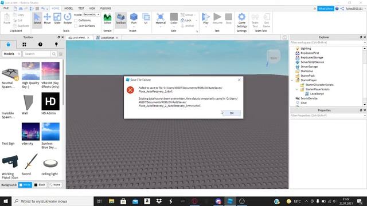
Task: Click OK in Save File Failure dialog
Action: point(232,113)
